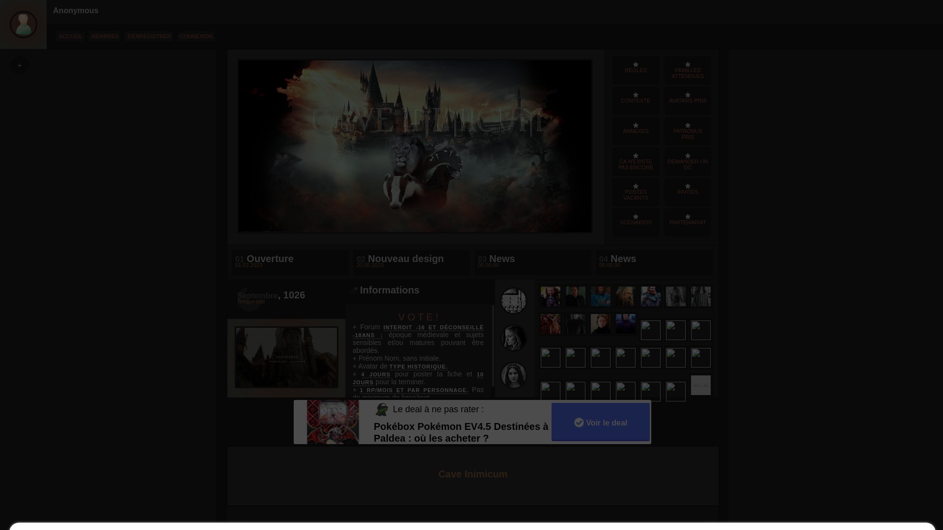Select the 04 News tab
This screenshot has width=943, height=530.
click(x=654, y=262)
